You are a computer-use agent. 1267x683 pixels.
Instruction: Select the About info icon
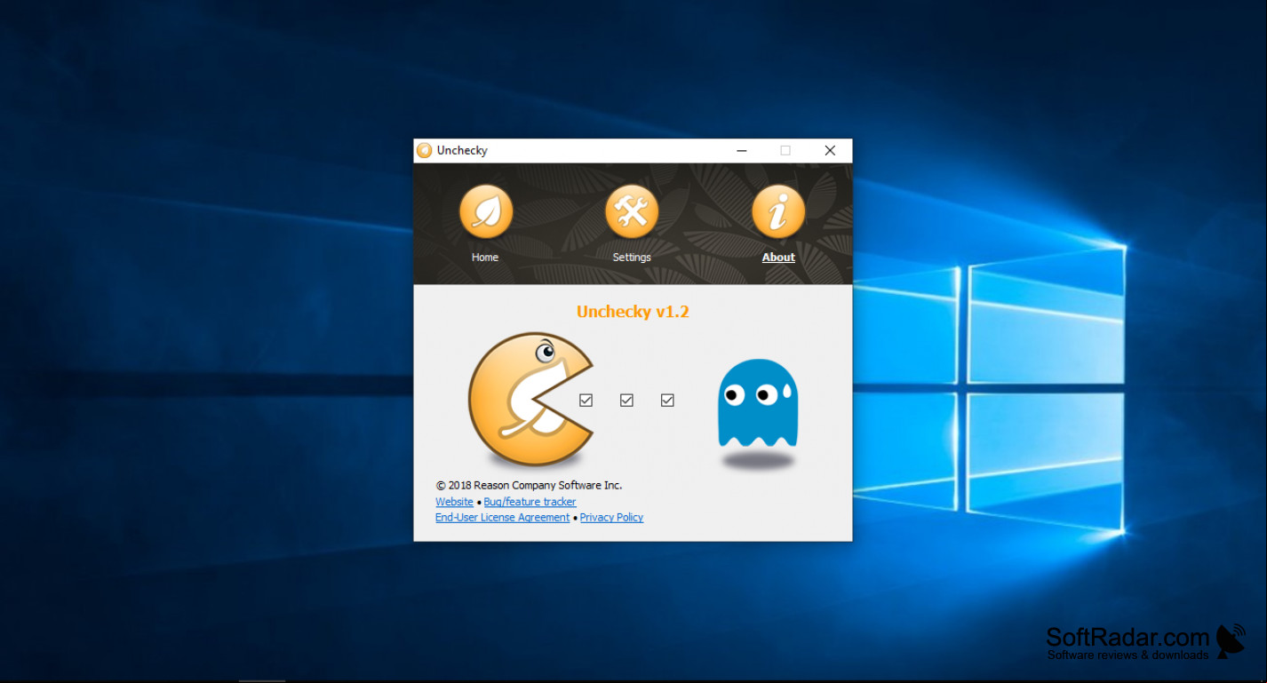click(x=778, y=211)
